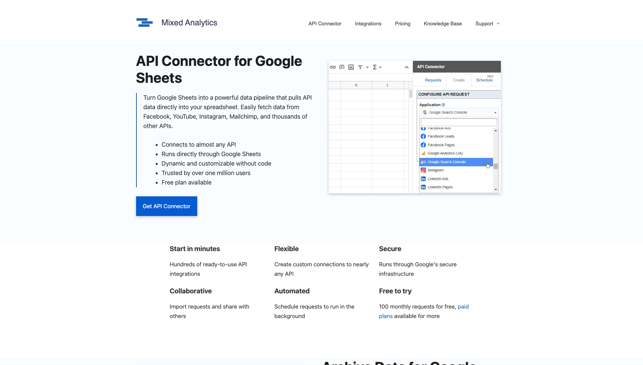The height and width of the screenshot is (365, 643).
Task: Switch to the Requests tab
Action: 433,80
